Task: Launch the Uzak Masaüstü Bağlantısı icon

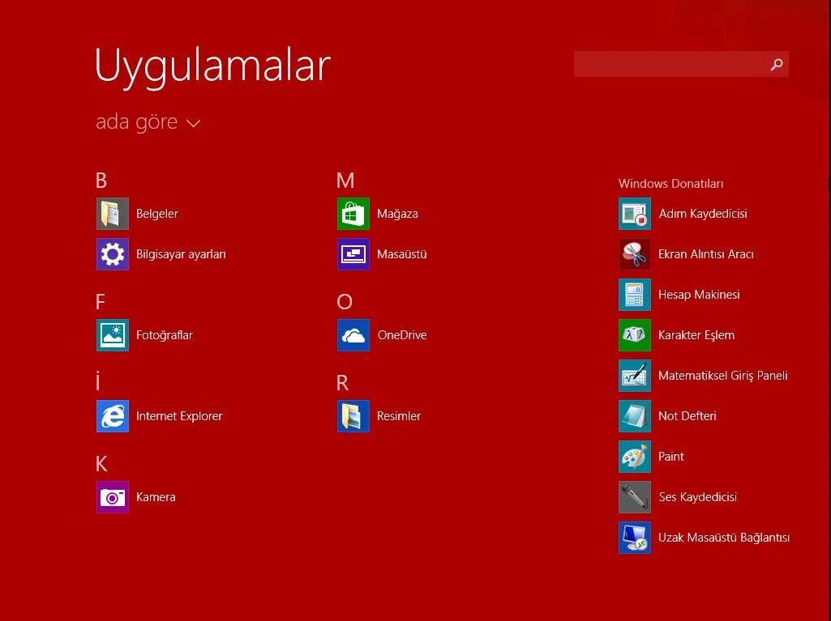Action: point(634,538)
